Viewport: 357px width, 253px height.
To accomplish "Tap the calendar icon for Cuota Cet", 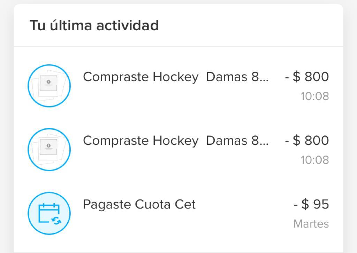I will (x=49, y=213).
